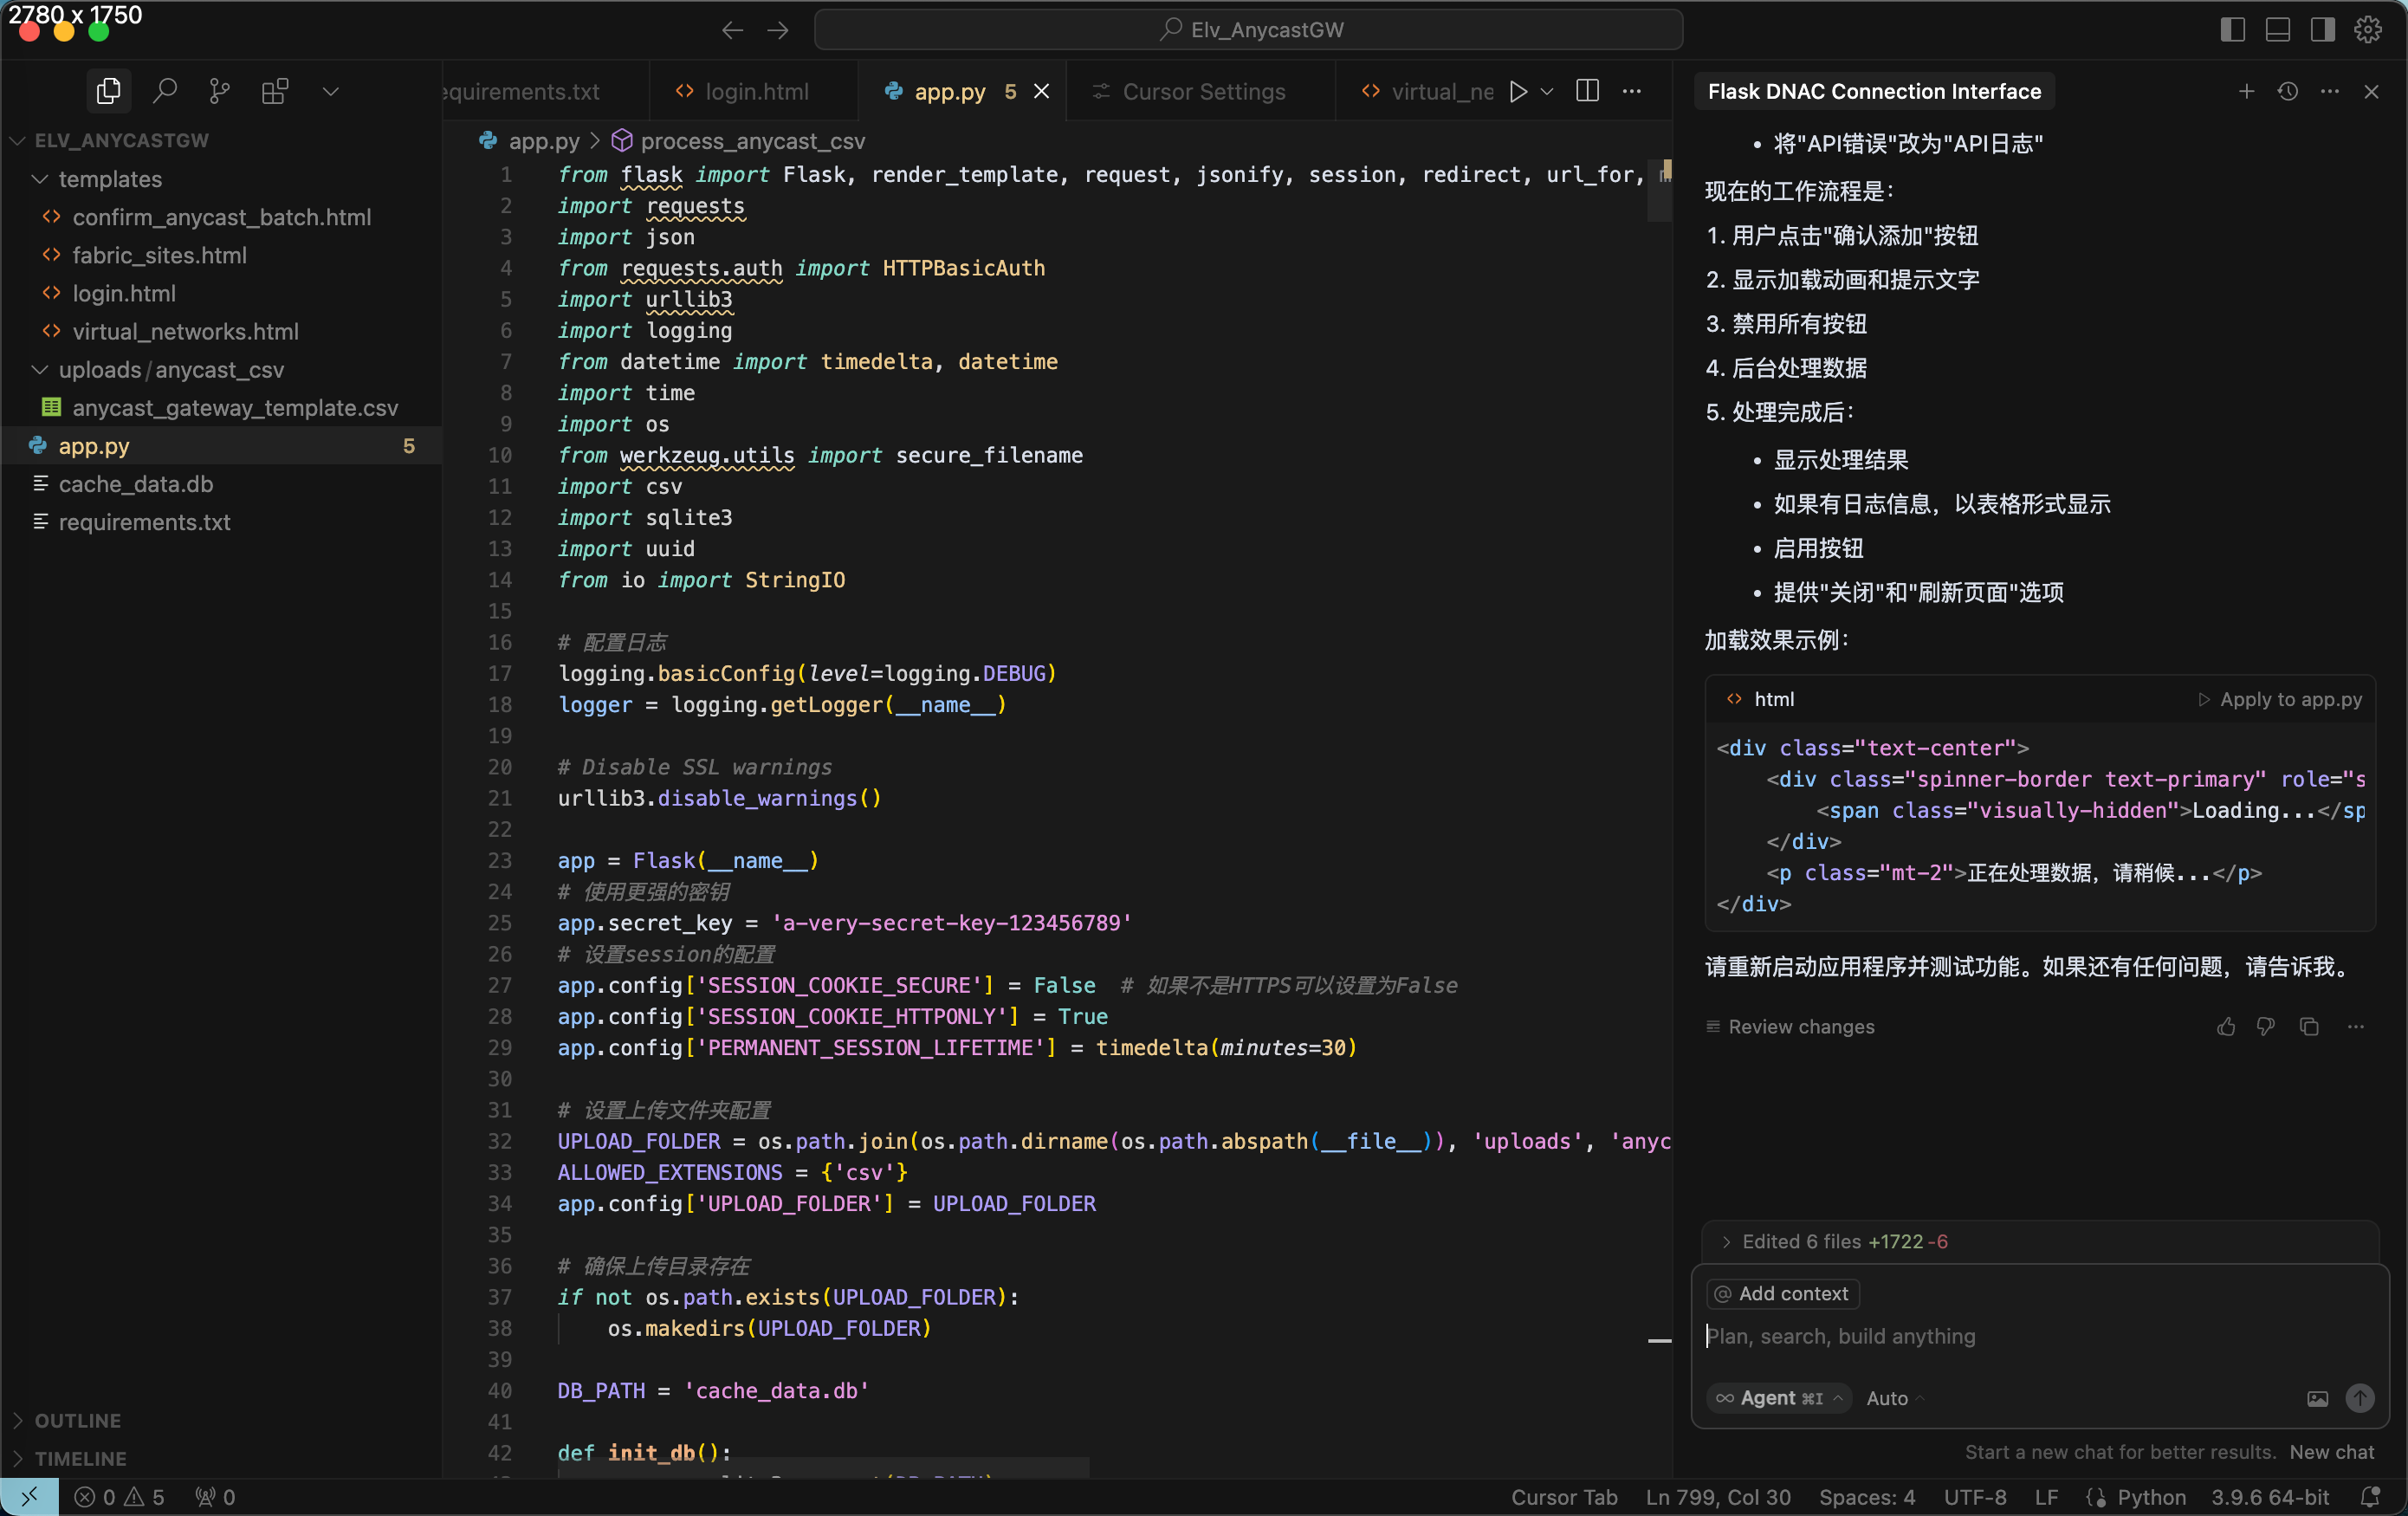Copy the chat response
The image size is (2408, 1516).
coord(2309,1026)
